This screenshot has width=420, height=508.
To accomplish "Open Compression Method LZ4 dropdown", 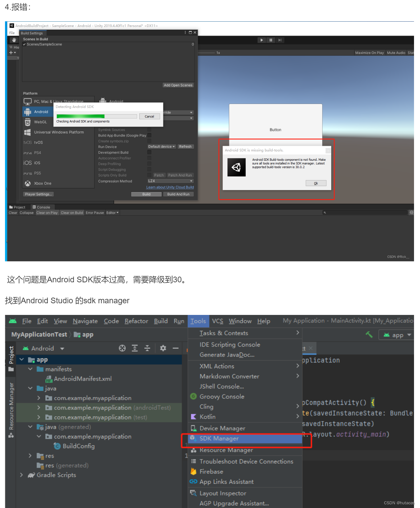I will (x=171, y=181).
